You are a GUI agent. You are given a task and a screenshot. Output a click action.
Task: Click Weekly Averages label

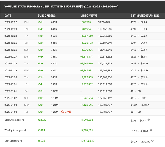pos(14,130)
